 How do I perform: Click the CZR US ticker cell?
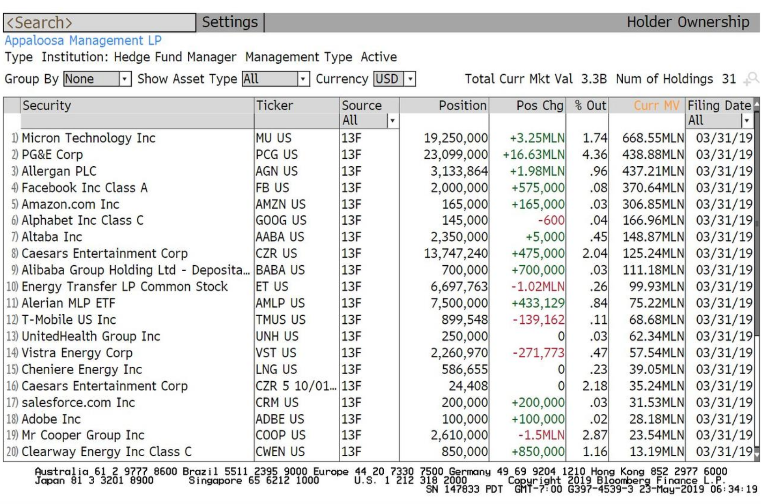tap(276, 253)
